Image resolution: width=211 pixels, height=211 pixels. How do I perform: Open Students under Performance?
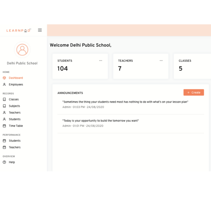click(x=15, y=141)
